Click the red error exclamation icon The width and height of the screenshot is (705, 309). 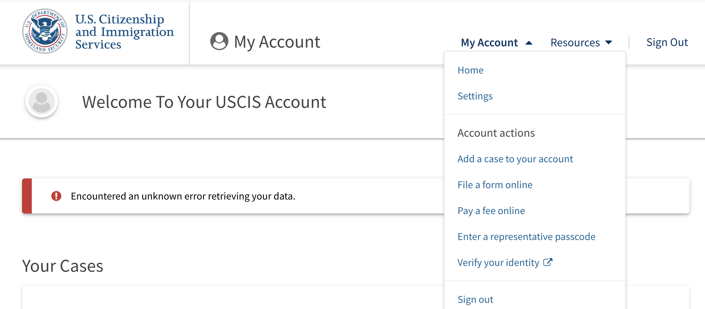click(x=56, y=196)
